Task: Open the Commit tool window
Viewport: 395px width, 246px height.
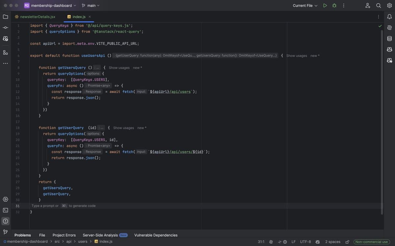Action: point(5,28)
